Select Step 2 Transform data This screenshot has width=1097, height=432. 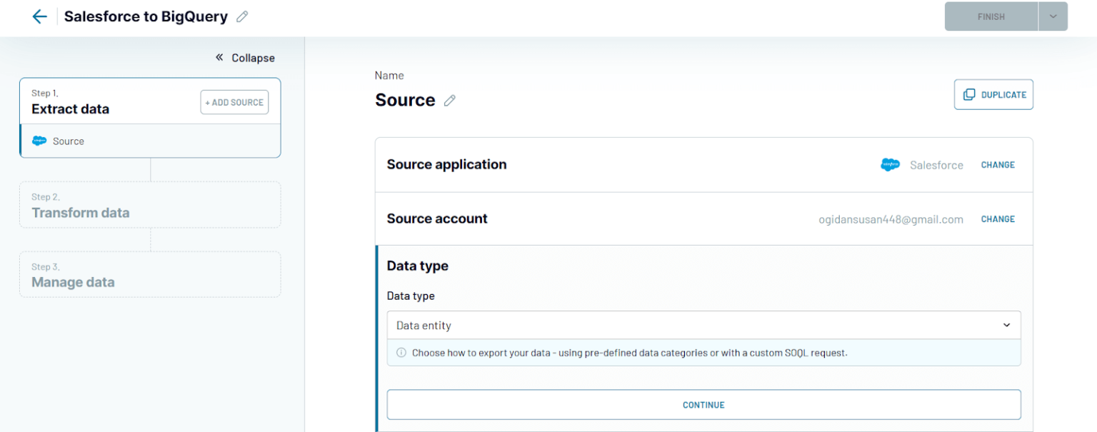tap(150, 204)
